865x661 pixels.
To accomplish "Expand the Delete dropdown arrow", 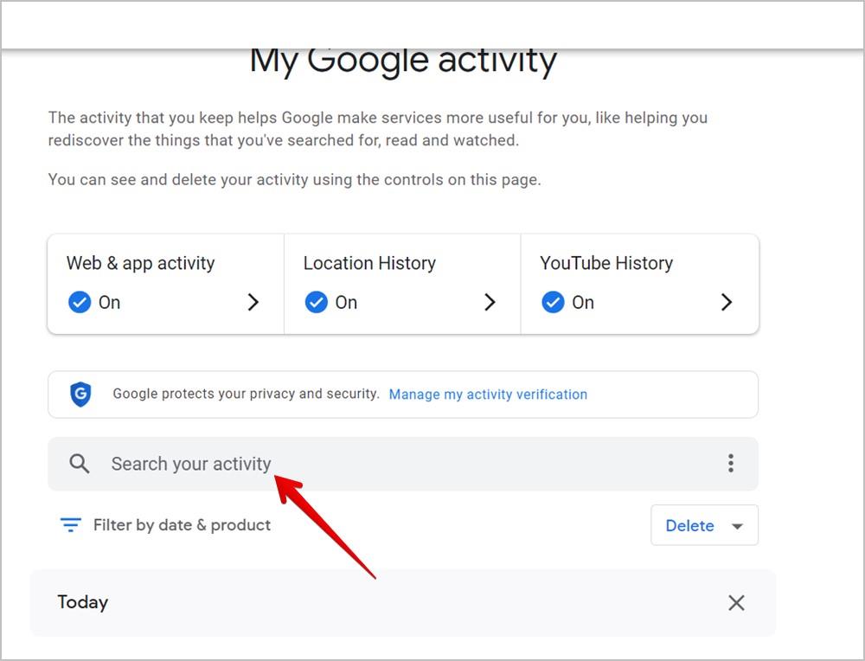I will 737,526.
